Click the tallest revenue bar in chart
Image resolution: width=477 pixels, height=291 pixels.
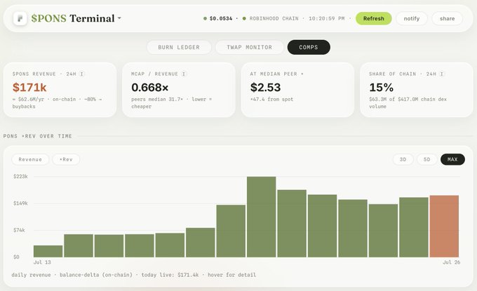point(262,217)
